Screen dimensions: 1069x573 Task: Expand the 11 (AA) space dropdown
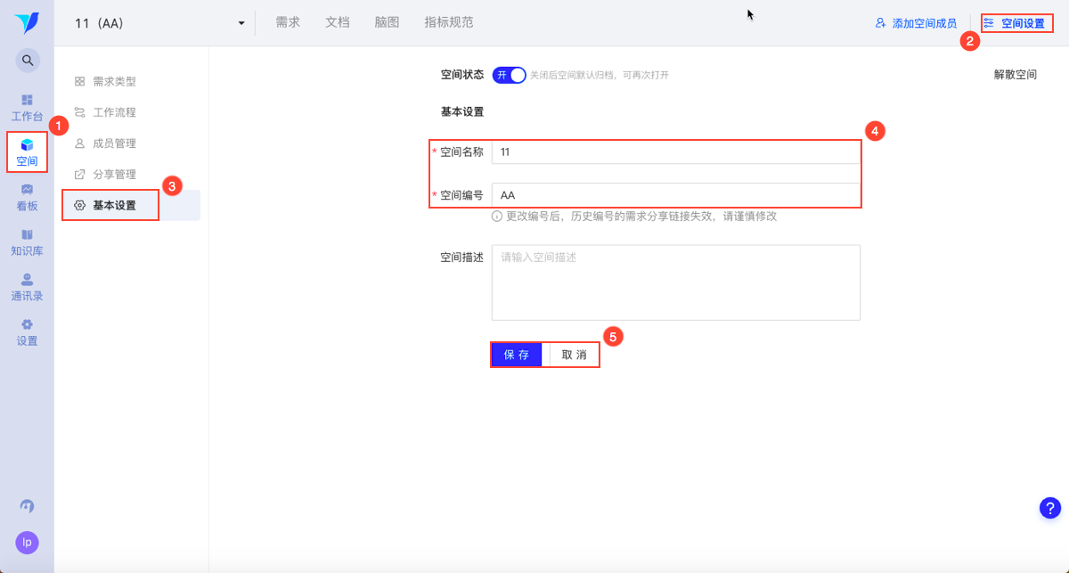tap(241, 23)
